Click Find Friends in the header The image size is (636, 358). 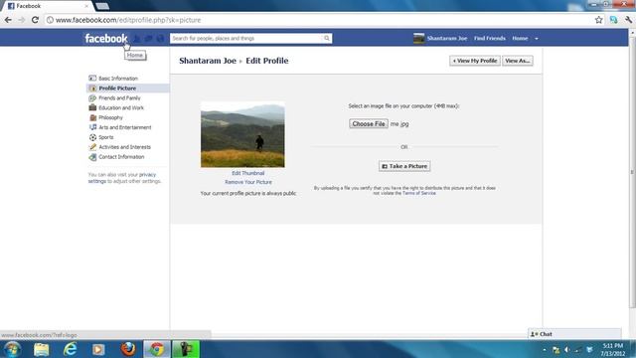(x=490, y=38)
